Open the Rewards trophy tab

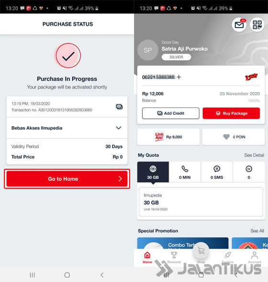click(x=174, y=258)
